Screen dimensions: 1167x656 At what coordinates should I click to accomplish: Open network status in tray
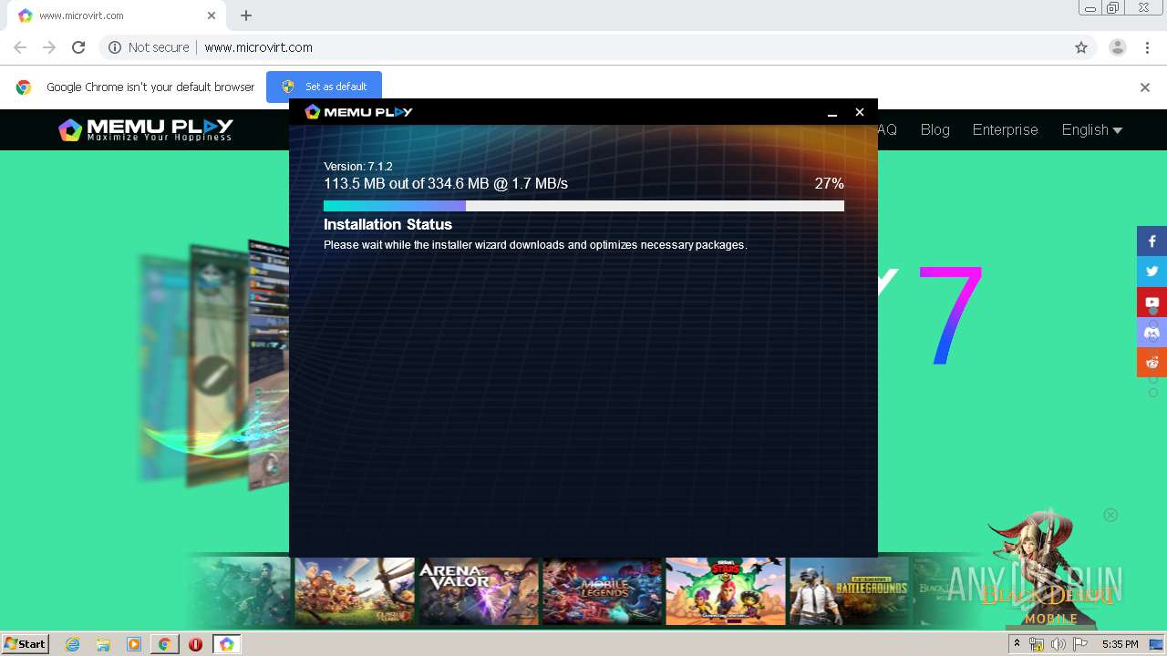tap(1036, 644)
